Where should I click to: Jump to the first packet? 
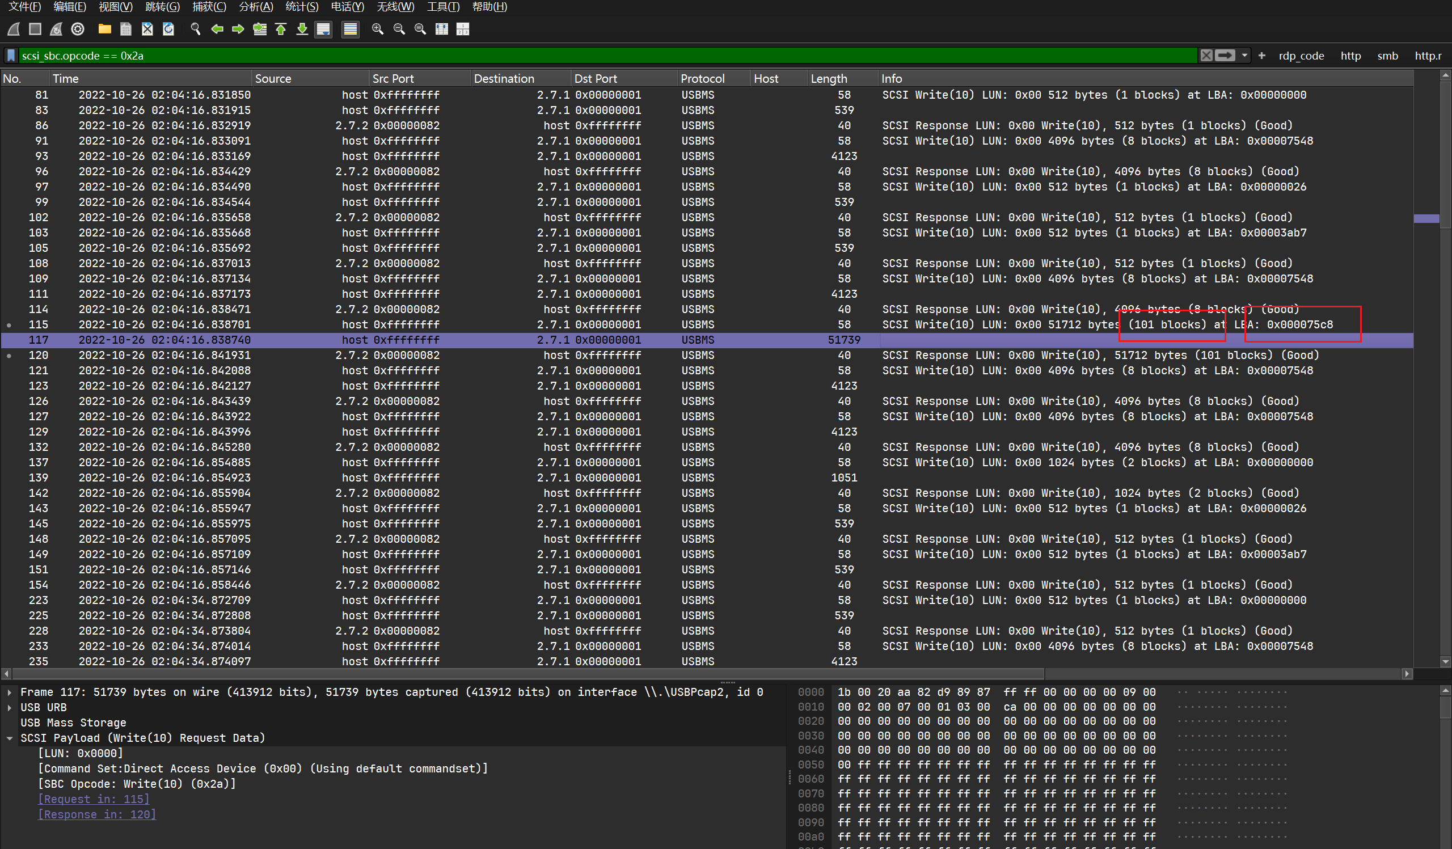pos(281,29)
